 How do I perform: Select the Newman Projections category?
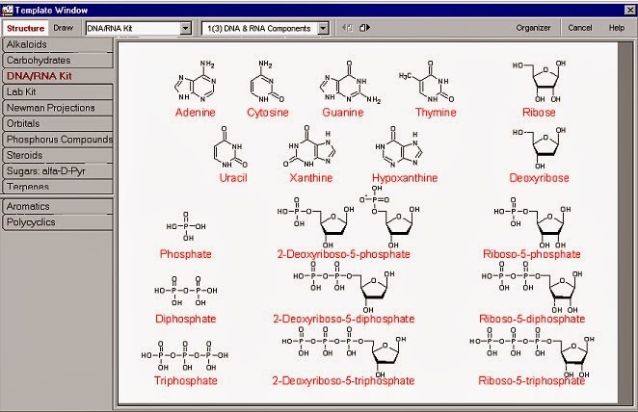pos(58,108)
